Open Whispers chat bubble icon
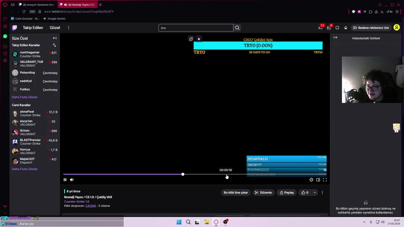 pyautogui.click(x=337, y=28)
